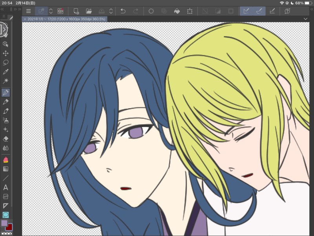Tap the round edge keyboard toggle button
Viewport: 314px width, 236px height.
tap(4, 30)
